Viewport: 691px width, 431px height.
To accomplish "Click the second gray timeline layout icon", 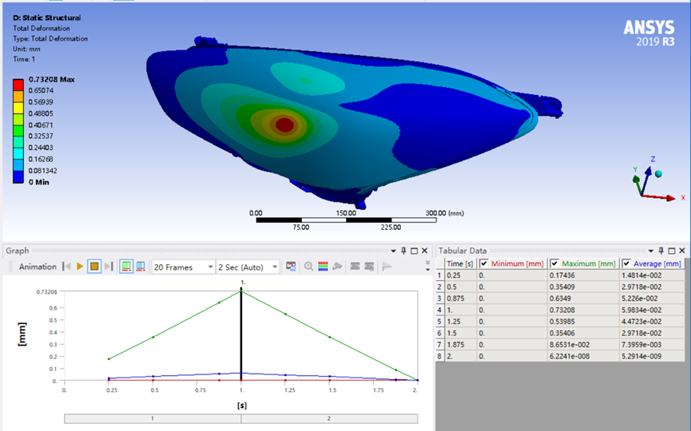I will (x=369, y=267).
